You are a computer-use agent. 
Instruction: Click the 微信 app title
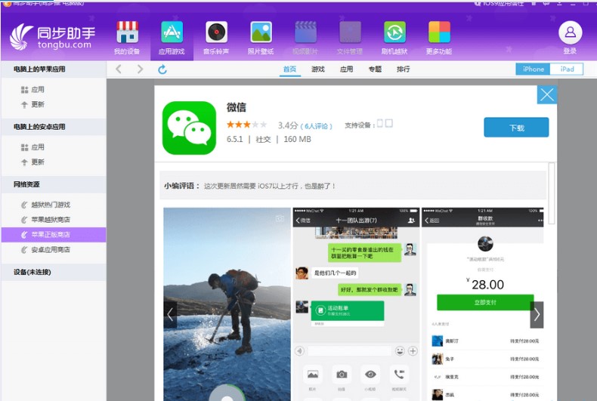coord(237,107)
